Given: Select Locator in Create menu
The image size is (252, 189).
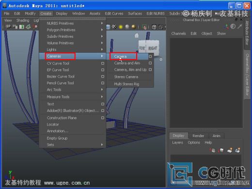Looking at the screenshot, I should (x=53, y=125).
